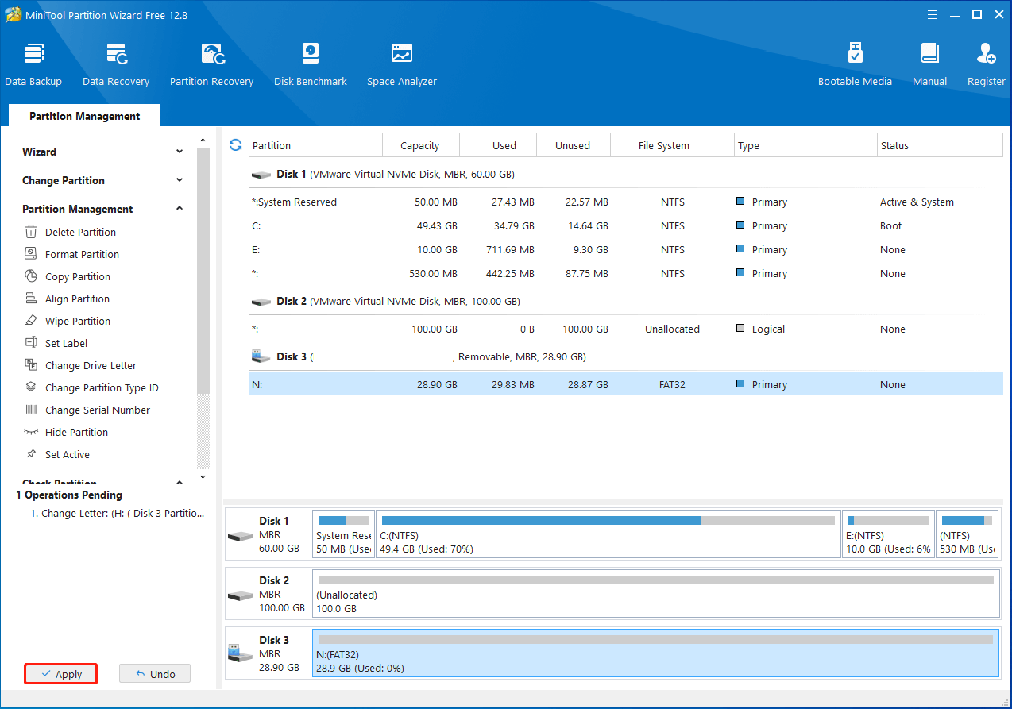This screenshot has width=1012, height=709.
Task: Apply the pending operations
Action: click(x=61, y=674)
